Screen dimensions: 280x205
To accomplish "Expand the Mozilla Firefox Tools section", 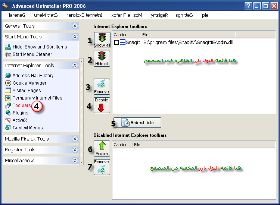I will click(x=75, y=139).
